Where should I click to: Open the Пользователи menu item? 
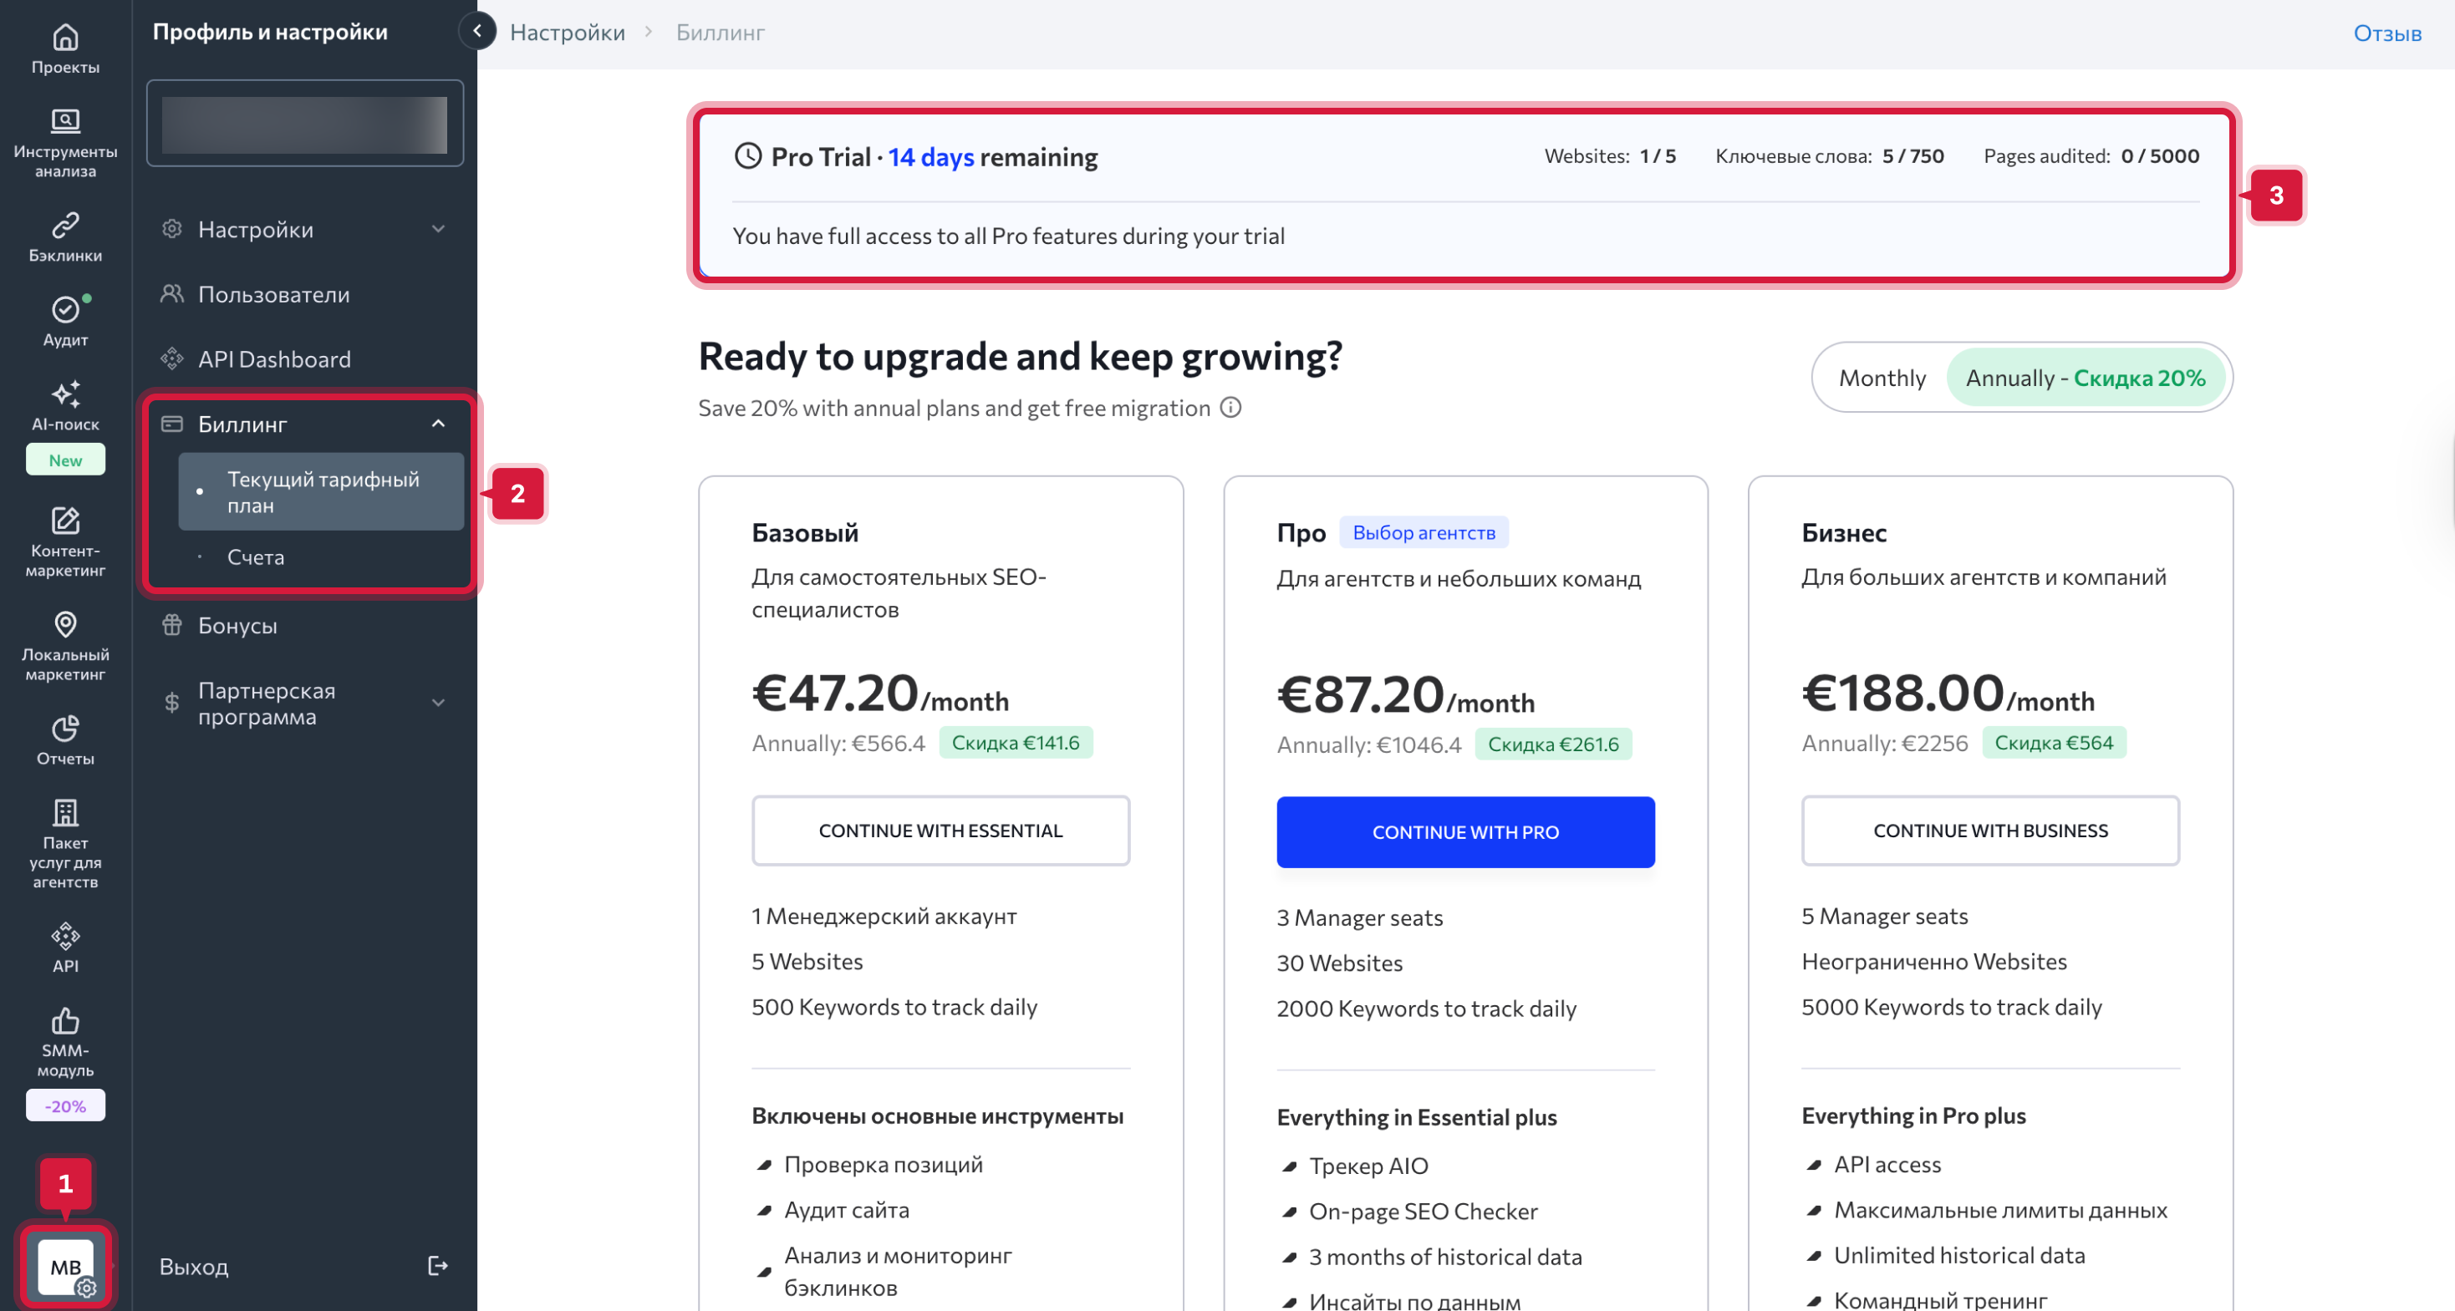coord(273,294)
